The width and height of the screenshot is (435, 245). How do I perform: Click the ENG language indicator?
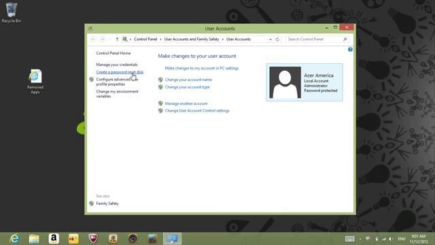[402, 239]
